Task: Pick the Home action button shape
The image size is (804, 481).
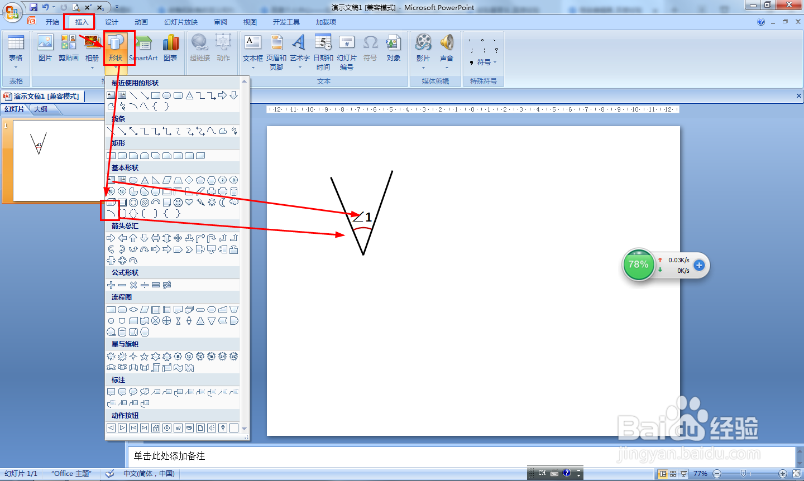Action: pos(156,427)
